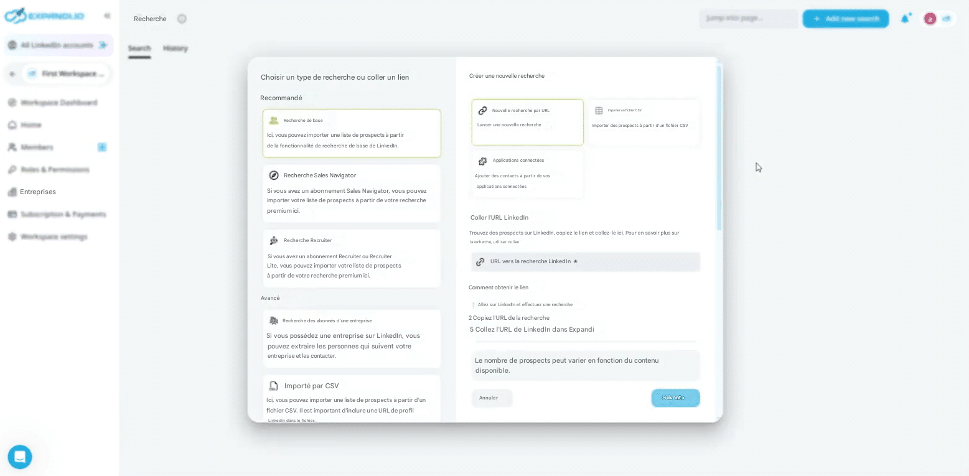Select Importer un fichier CSV card

click(644, 122)
